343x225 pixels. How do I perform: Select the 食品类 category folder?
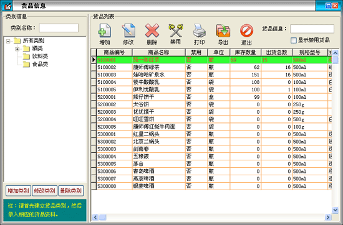pyautogui.click(x=36, y=64)
